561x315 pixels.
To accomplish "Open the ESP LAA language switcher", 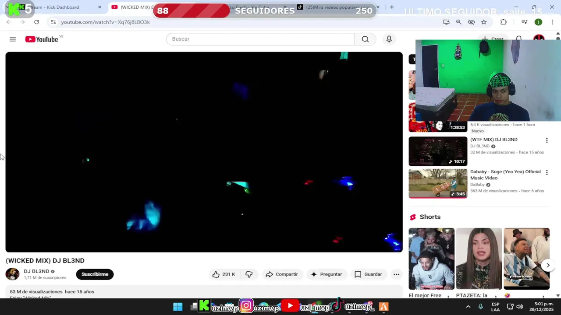I will coord(495,307).
